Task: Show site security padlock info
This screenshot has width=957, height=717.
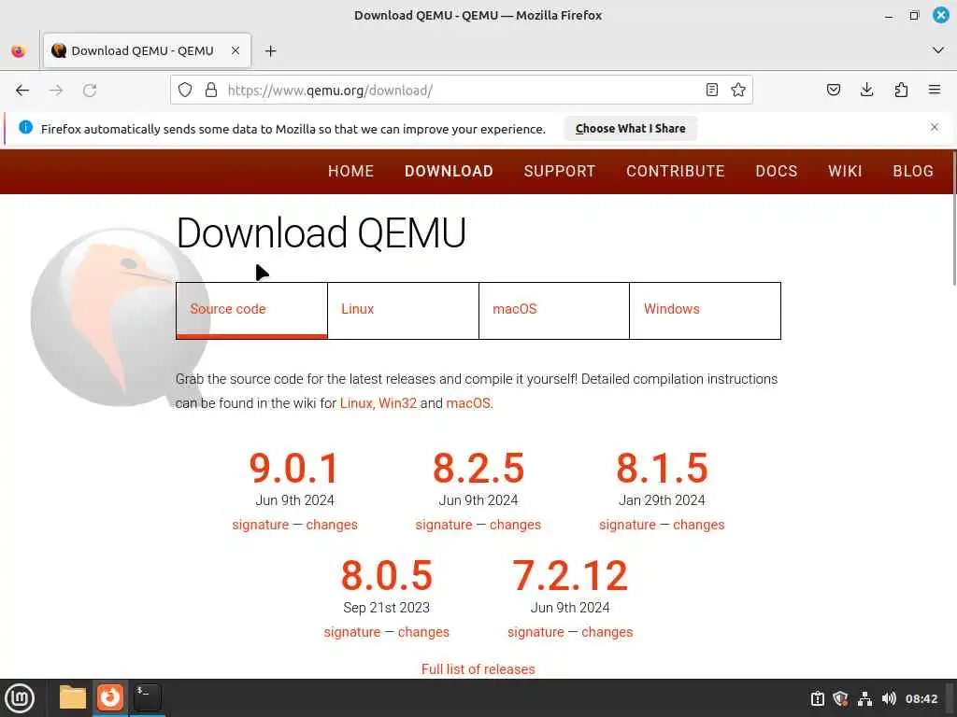Action: (211, 91)
